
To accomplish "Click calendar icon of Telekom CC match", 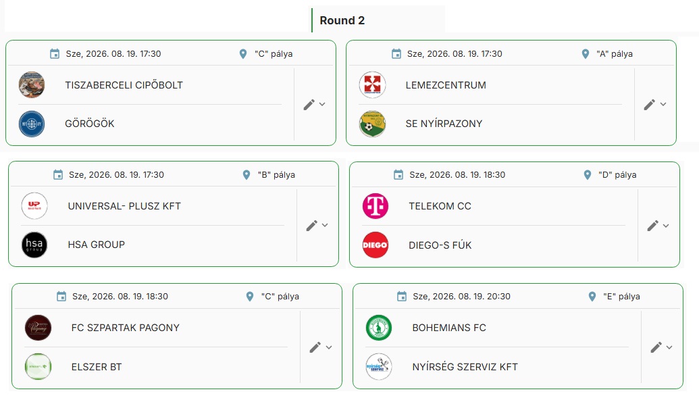I will click(x=398, y=175).
